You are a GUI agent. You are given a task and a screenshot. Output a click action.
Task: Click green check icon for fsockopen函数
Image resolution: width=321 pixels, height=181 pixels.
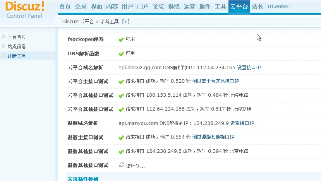click(121, 39)
